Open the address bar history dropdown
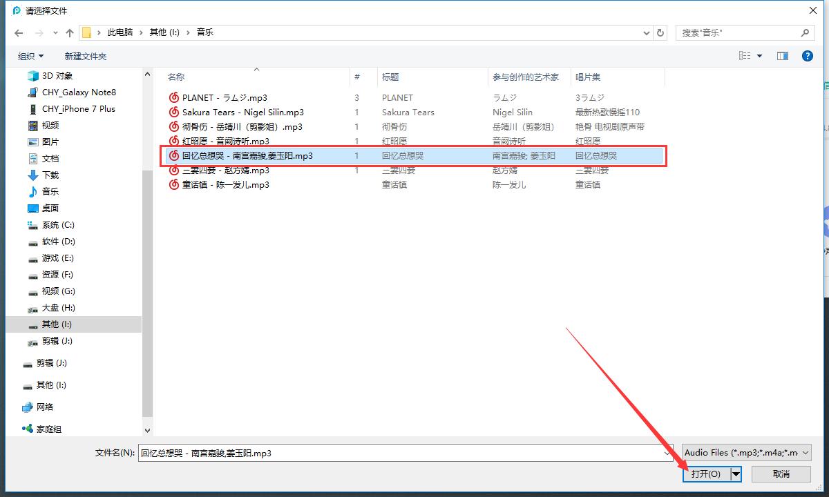Viewport: 829px width, 497px height. pos(646,32)
